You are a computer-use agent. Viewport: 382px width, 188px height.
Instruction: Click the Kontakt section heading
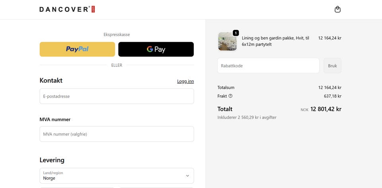tap(51, 80)
